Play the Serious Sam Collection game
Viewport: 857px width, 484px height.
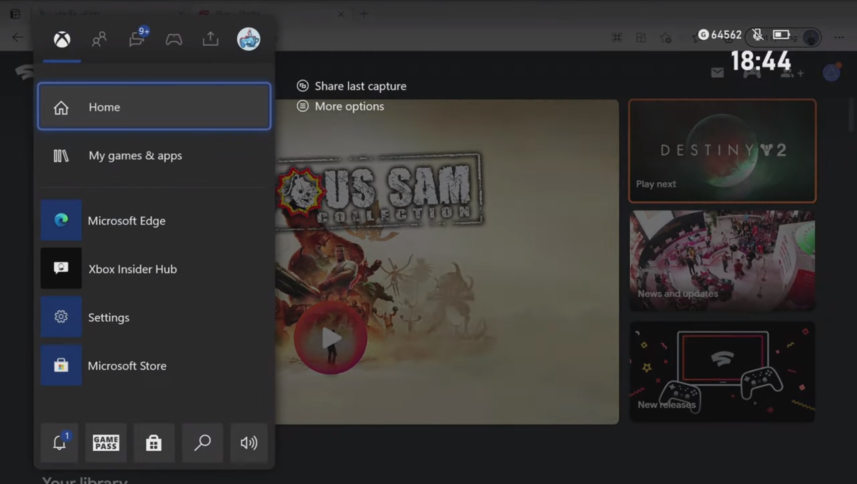(330, 339)
